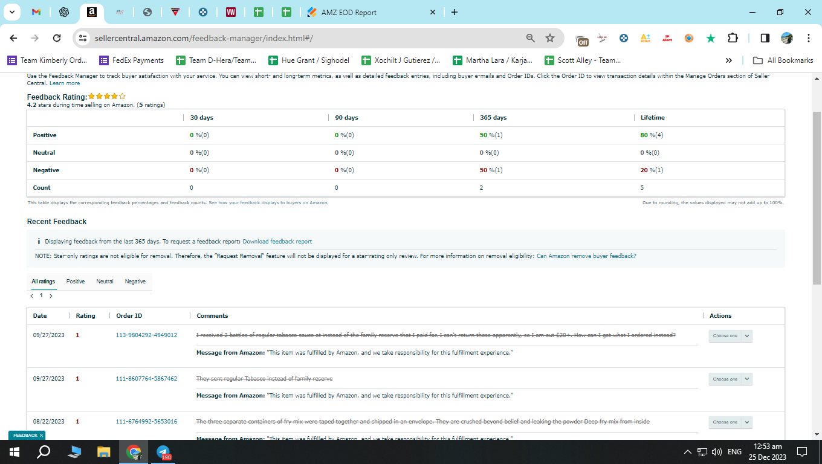Expand 'Choose one' for order 111-6764992-5653016
The width and height of the screenshot is (822, 464).
coord(730,422)
